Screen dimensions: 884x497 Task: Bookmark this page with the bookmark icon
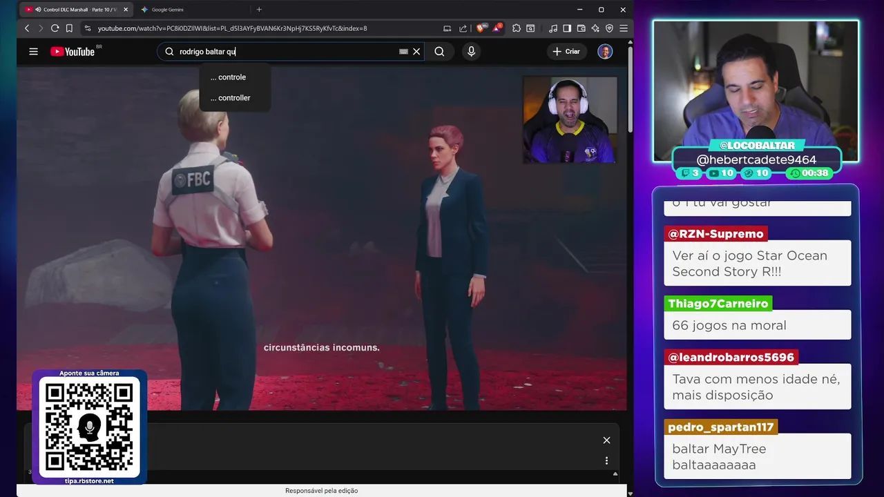pyautogui.click(x=69, y=28)
